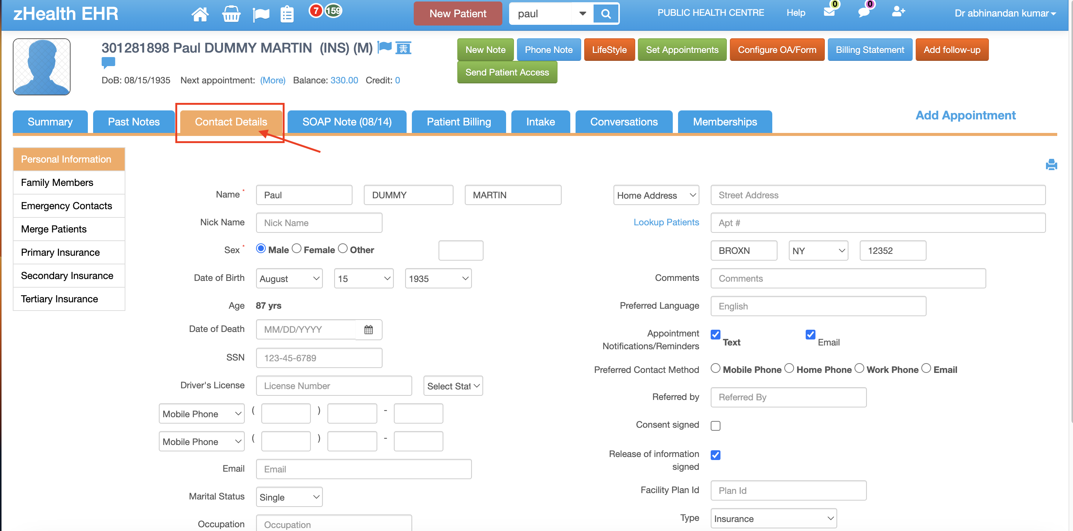The height and width of the screenshot is (531, 1073).
Task: Switch to the Patient Billing tab
Action: pyautogui.click(x=459, y=122)
